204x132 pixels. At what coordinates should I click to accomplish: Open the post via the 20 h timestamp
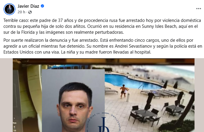tap(21, 12)
